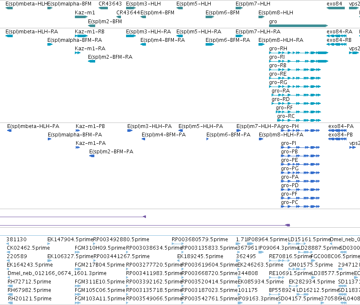Select the gro-RC transcript
Screen dimensions: 360x305
pos(299,120)
